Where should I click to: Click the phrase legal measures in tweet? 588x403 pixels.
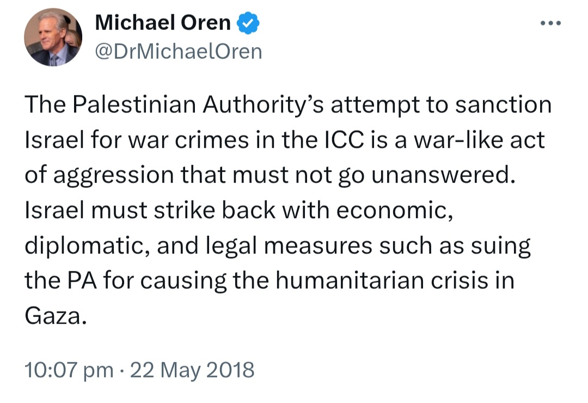[x=289, y=246]
